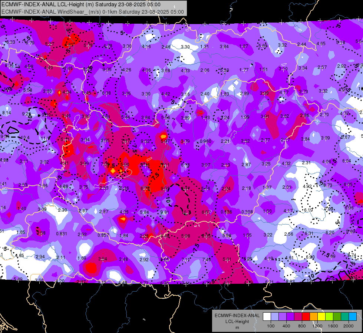Screen dimensions: 363x333
Task: Click the wind shear value 9.26
Action: pyautogui.click(x=26, y=114)
